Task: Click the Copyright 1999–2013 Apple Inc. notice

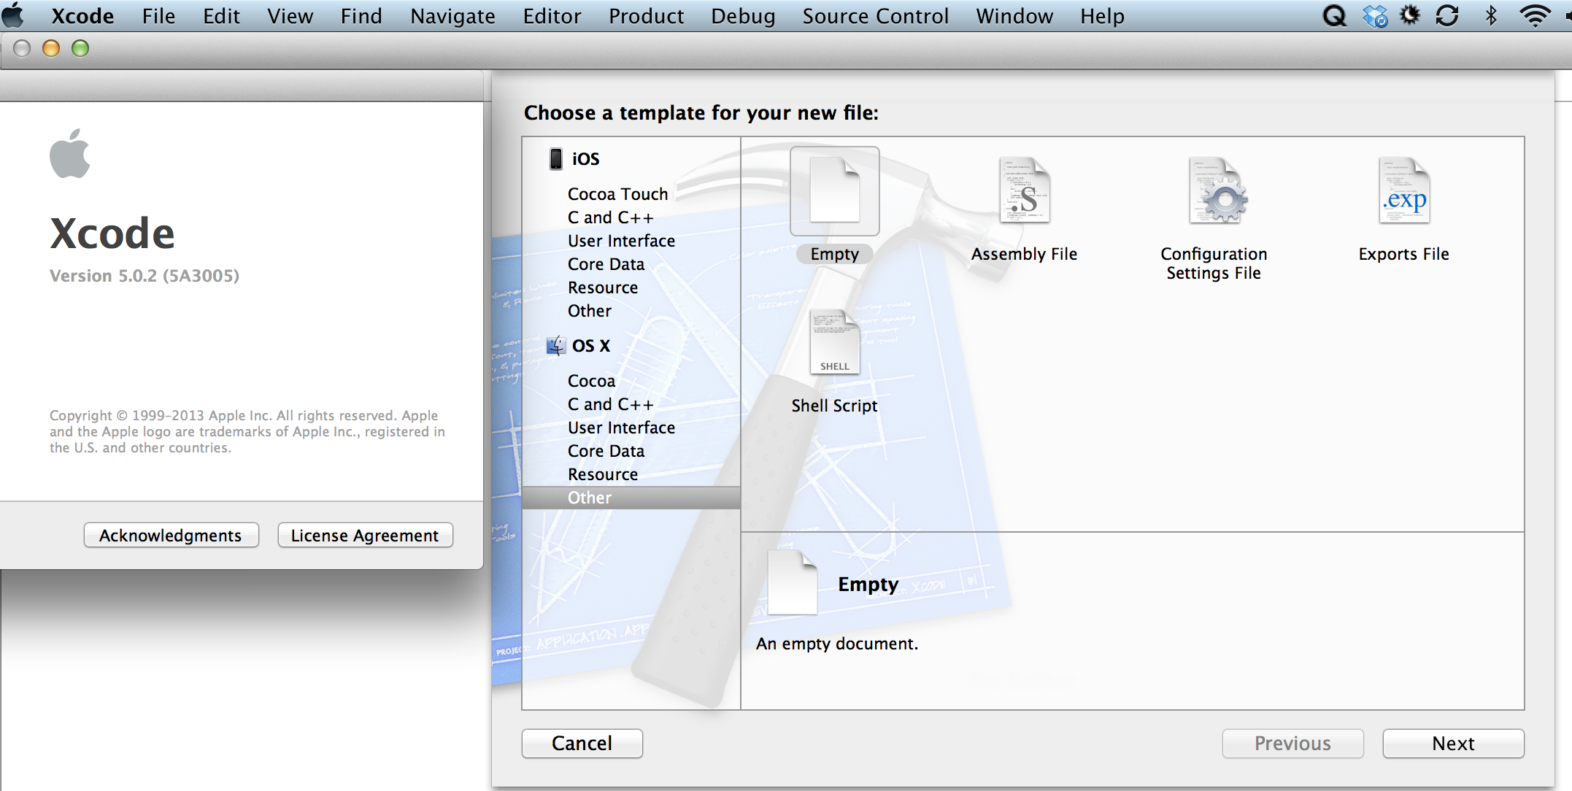Action: (247, 431)
